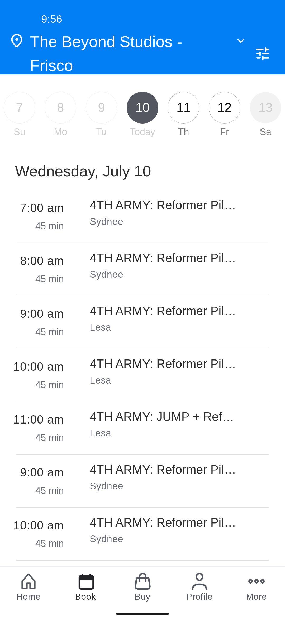Open the Book calendar tab icon
285x619 pixels.
tap(86, 581)
